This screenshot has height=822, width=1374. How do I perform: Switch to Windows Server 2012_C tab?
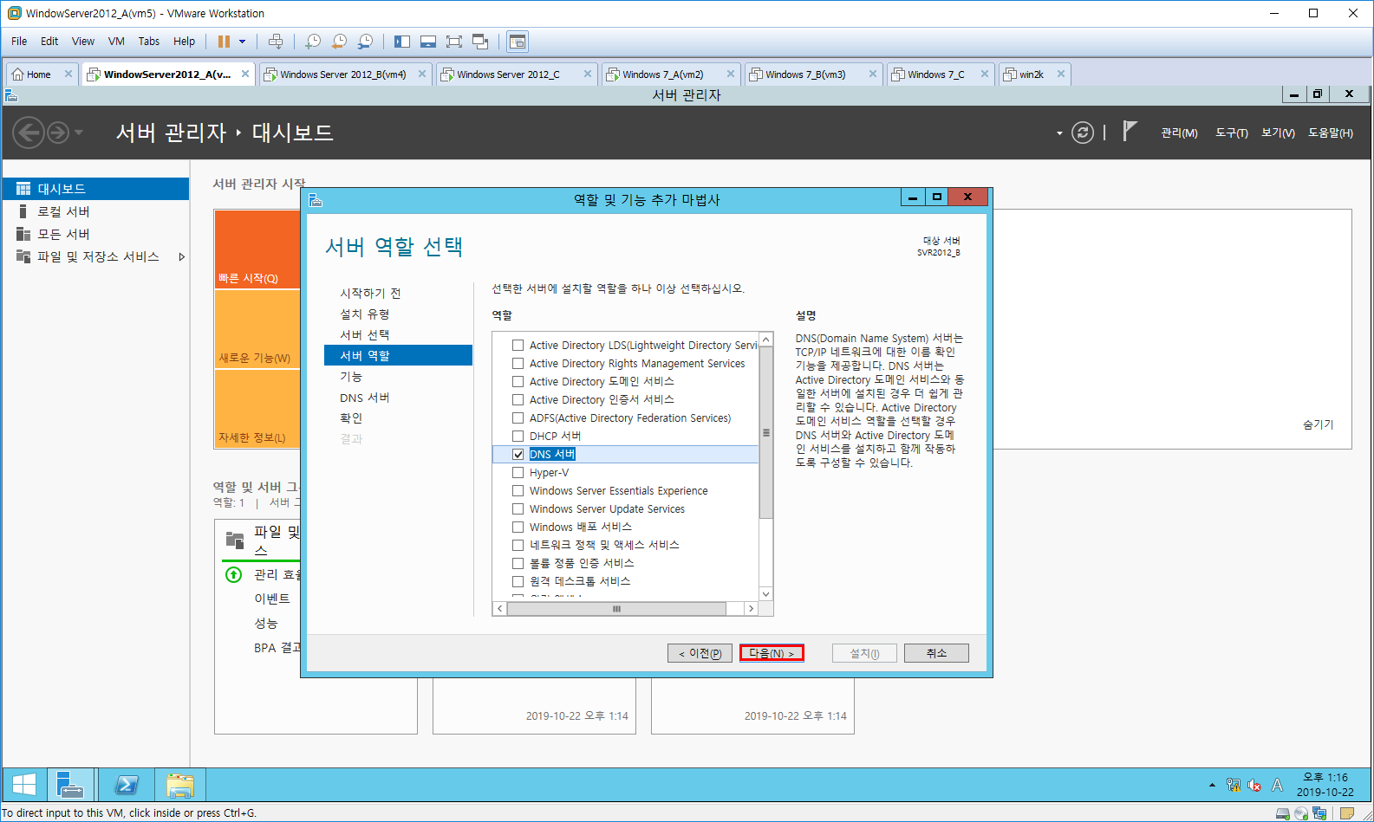(508, 74)
